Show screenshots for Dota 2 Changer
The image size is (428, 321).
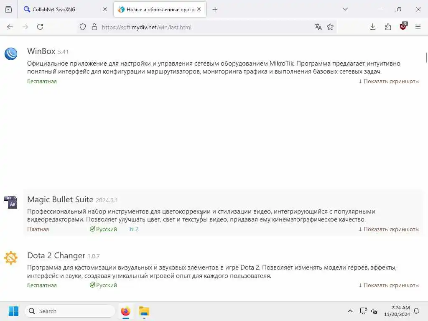tap(389, 285)
